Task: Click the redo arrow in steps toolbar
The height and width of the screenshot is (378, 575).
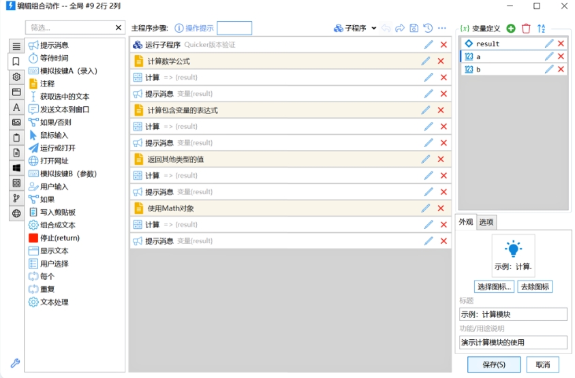Action: click(x=400, y=28)
